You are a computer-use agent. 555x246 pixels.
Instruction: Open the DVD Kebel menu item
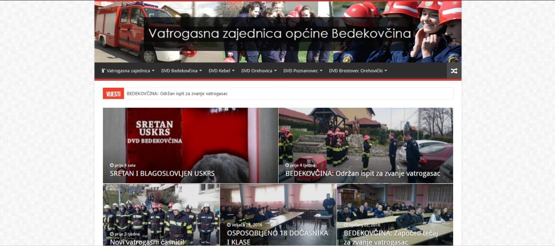[221, 71]
